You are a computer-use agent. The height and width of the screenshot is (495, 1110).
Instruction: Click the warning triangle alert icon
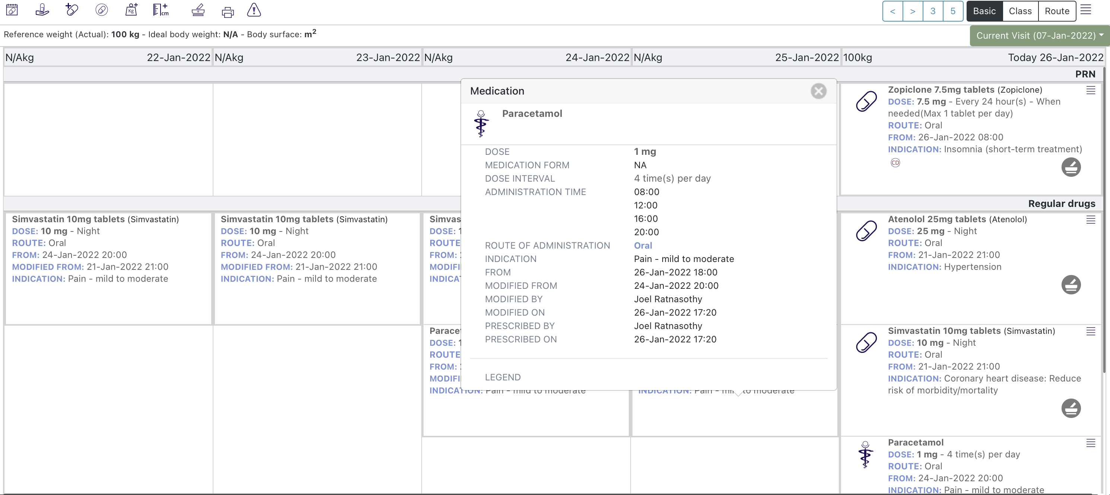(254, 10)
